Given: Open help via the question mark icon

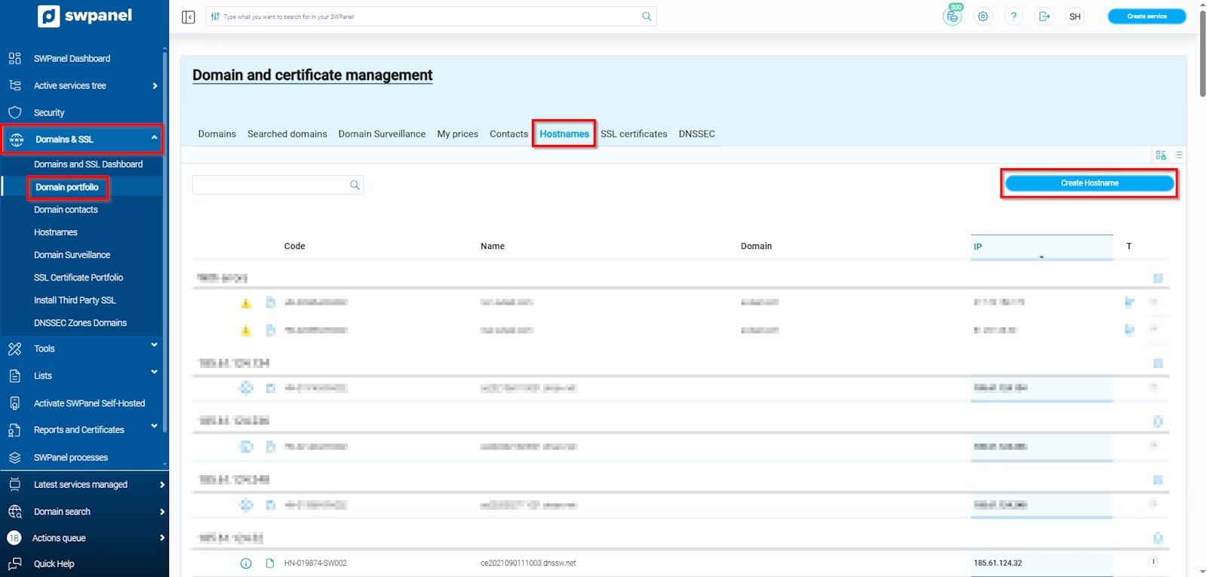Looking at the screenshot, I should pos(1014,17).
